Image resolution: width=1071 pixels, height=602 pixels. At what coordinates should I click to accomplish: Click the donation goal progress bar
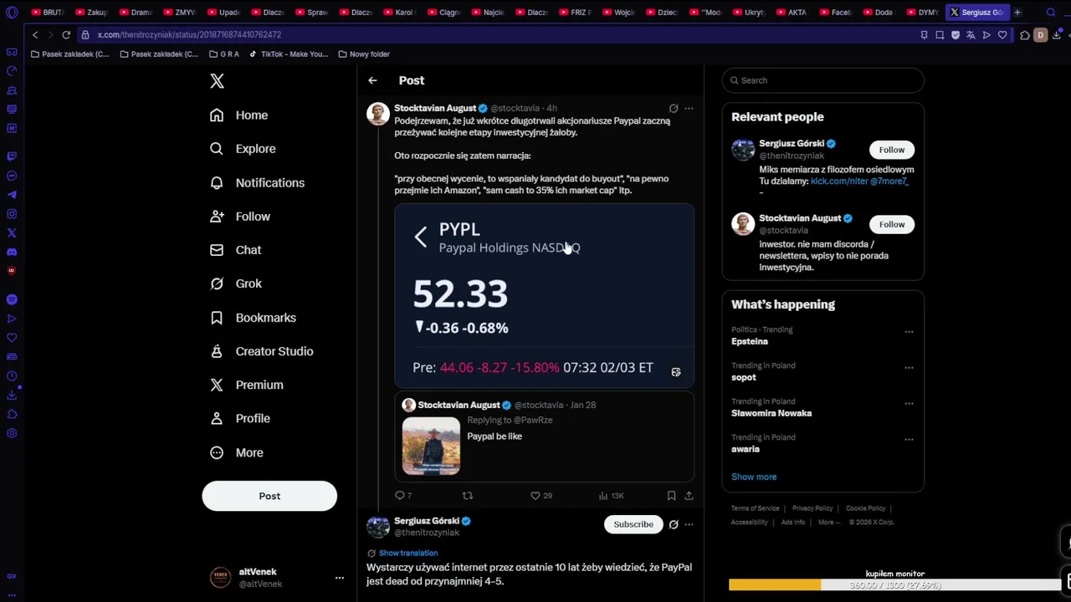coord(894,585)
